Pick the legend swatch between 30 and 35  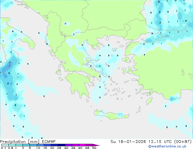(x=68, y=145)
